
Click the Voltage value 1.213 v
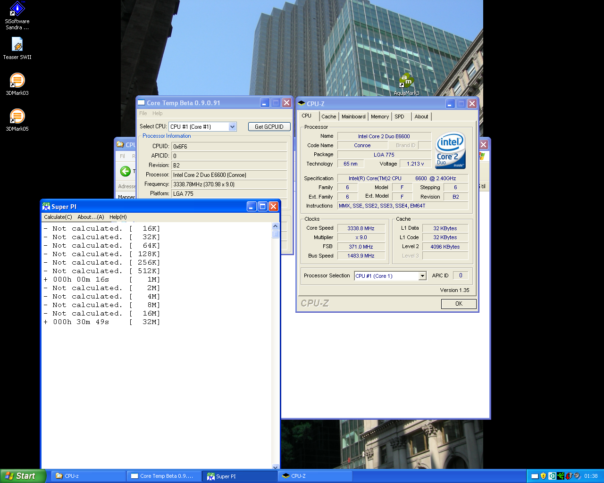click(x=415, y=164)
